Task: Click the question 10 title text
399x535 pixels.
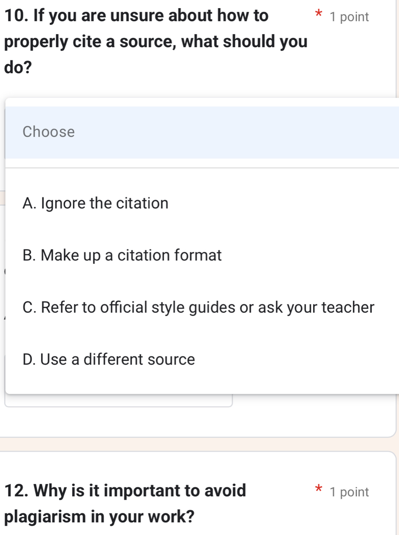Action: click(136, 16)
